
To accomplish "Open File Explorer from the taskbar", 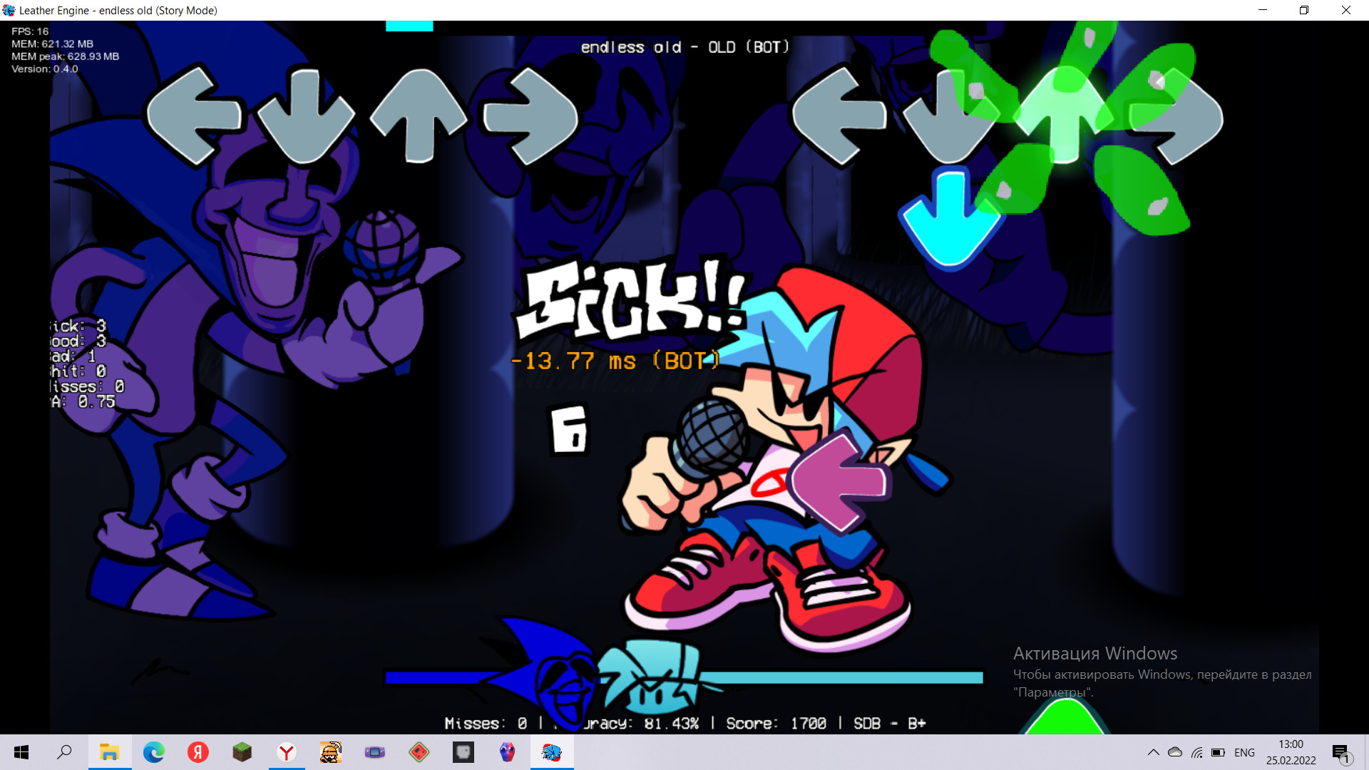I will 109,752.
